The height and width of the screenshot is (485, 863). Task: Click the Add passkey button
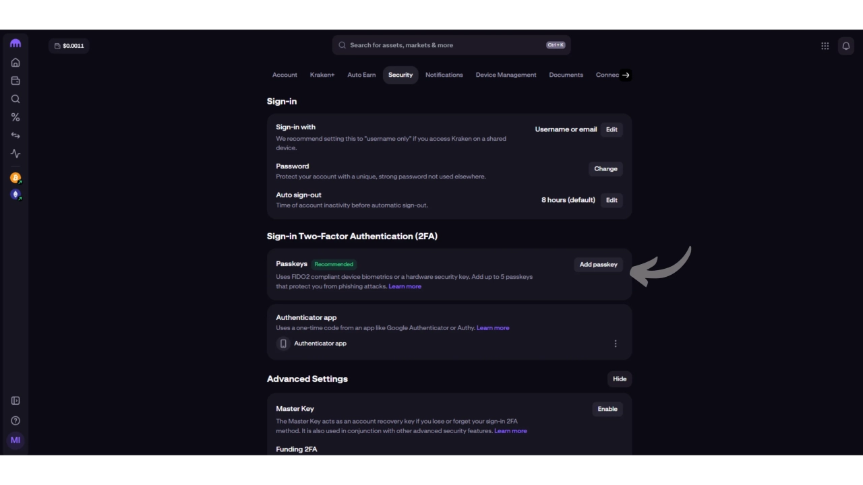pos(598,264)
